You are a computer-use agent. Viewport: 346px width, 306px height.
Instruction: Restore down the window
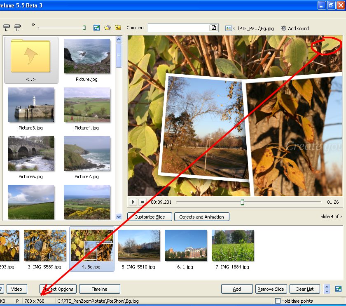pos(331,5)
